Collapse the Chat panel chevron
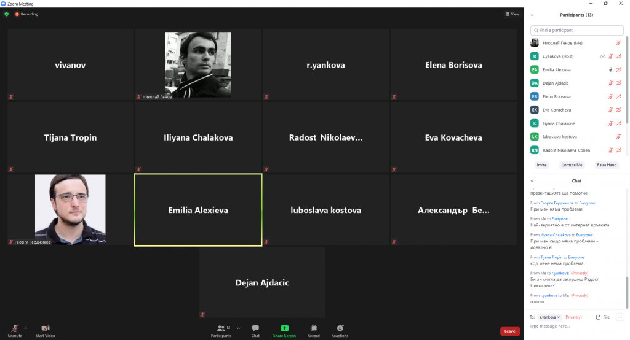The width and height of the screenshot is (630, 340). coord(532,181)
